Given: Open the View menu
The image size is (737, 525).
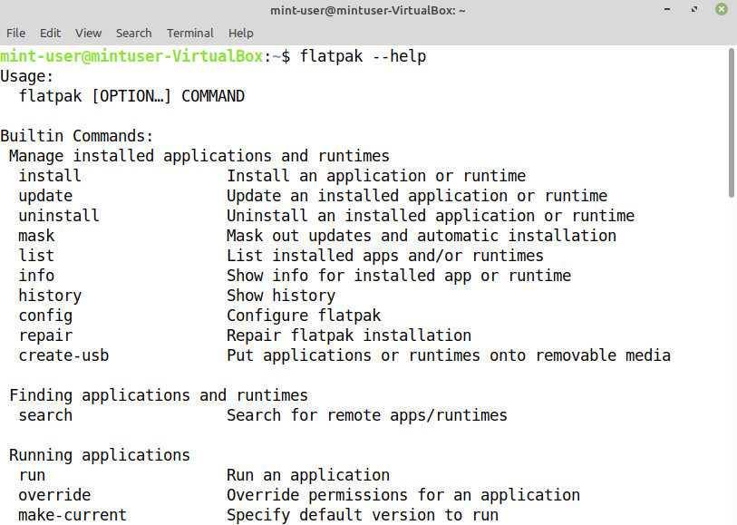Looking at the screenshot, I should (x=88, y=33).
